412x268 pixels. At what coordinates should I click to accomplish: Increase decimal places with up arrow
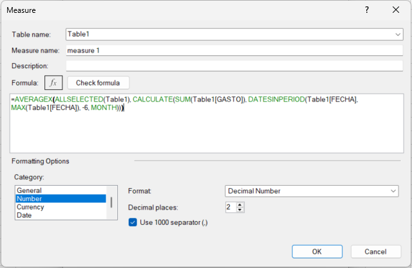pyautogui.click(x=241, y=204)
